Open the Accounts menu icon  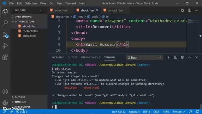pyautogui.click(x=5, y=92)
